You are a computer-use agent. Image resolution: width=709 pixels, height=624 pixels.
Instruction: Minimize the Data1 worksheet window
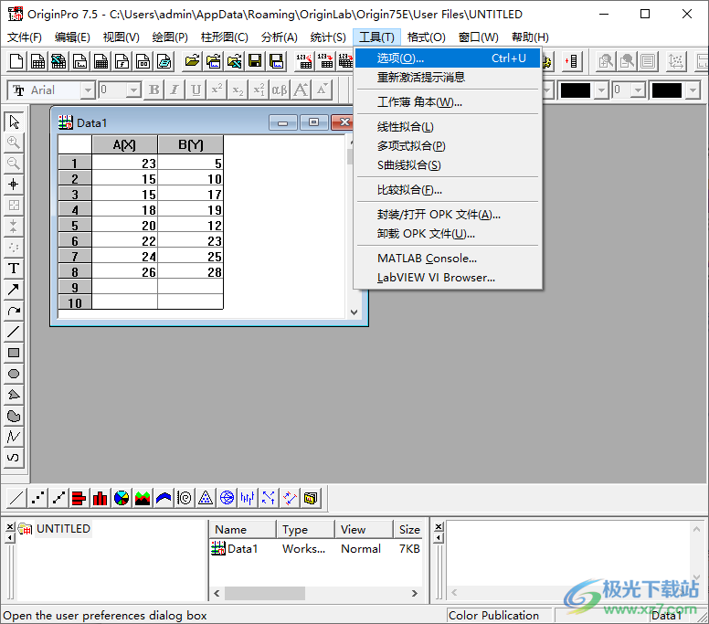point(283,122)
